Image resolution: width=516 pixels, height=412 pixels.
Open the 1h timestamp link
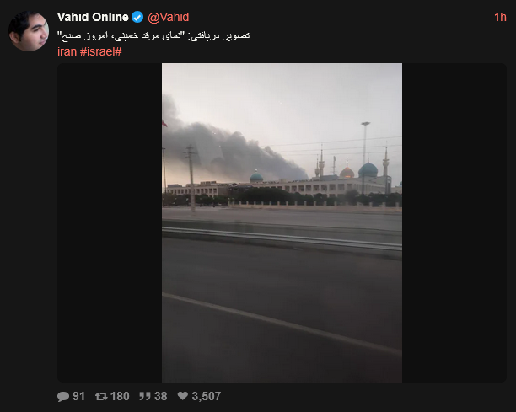coord(500,17)
